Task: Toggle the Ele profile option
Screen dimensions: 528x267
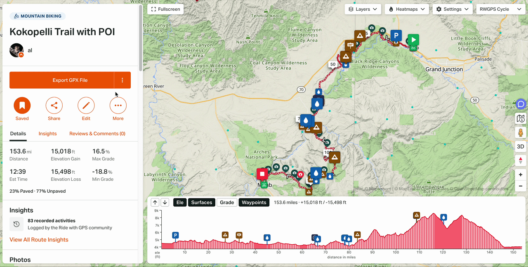Action: point(180,202)
